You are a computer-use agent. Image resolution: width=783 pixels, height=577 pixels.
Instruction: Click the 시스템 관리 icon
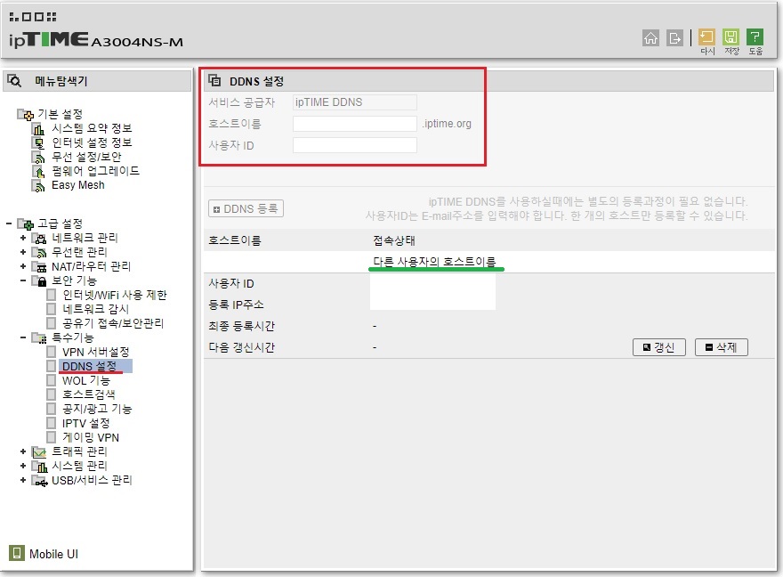39,467
